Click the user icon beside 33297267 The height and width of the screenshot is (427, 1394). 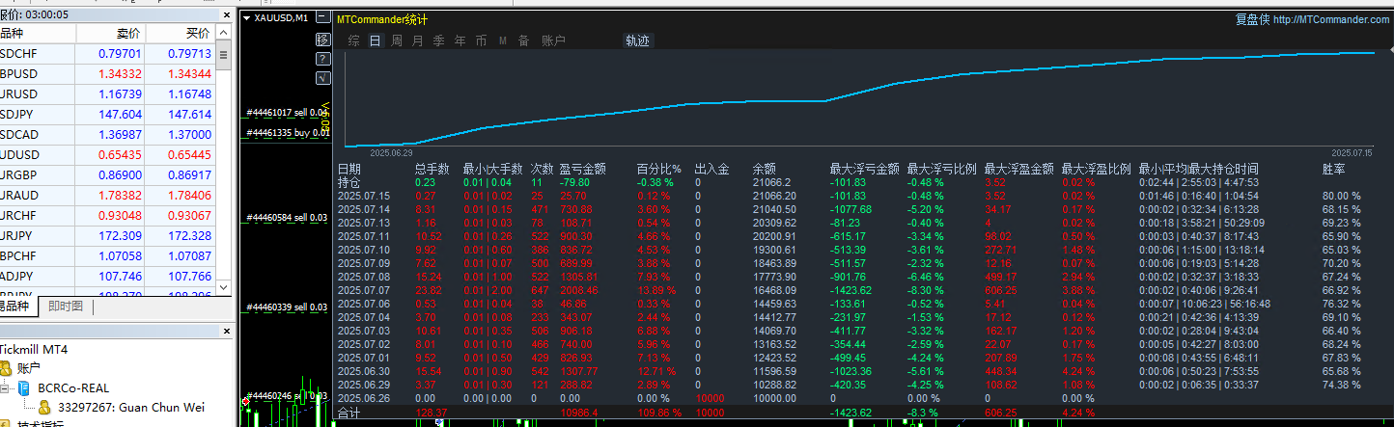[44, 407]
